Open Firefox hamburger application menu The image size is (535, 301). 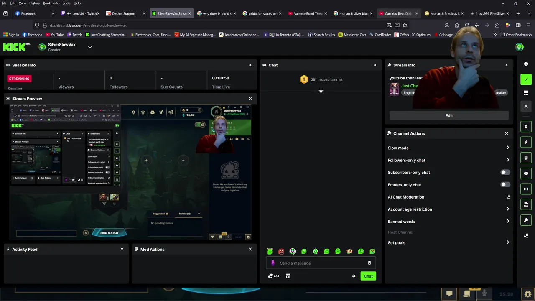[528, 25]
